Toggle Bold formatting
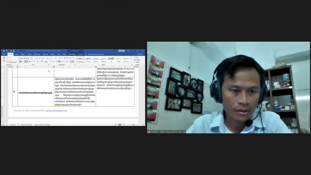The image size is (311, 175). (20, 62)
